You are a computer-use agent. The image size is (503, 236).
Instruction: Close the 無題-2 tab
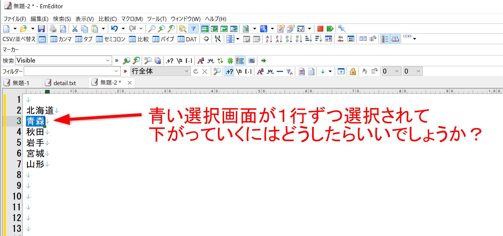point(129,83)
